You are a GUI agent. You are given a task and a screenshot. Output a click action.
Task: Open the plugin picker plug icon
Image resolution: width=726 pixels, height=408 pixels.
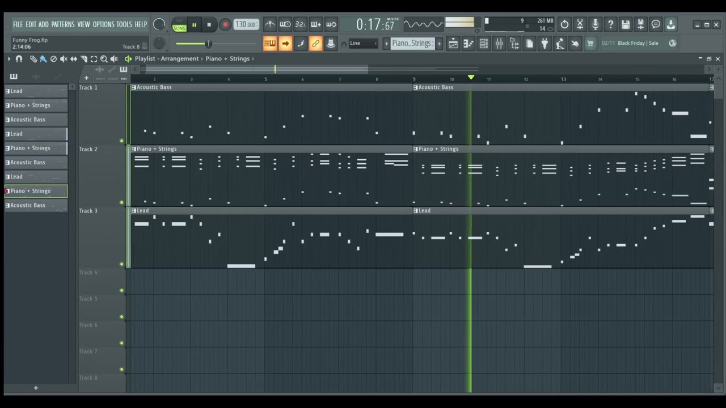(544, 44)
